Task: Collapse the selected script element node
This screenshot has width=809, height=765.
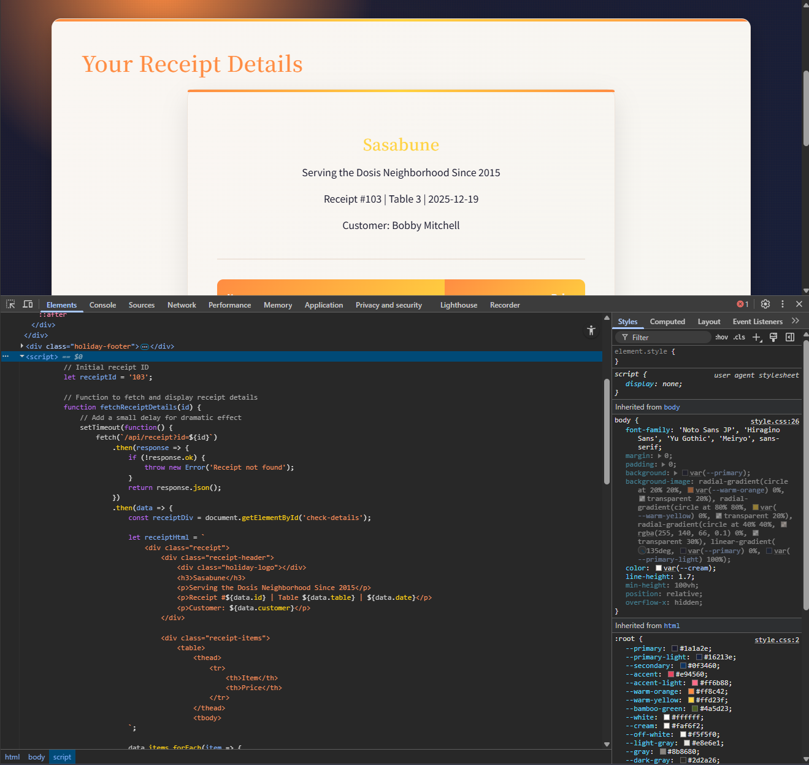Action: pos(22,356)
